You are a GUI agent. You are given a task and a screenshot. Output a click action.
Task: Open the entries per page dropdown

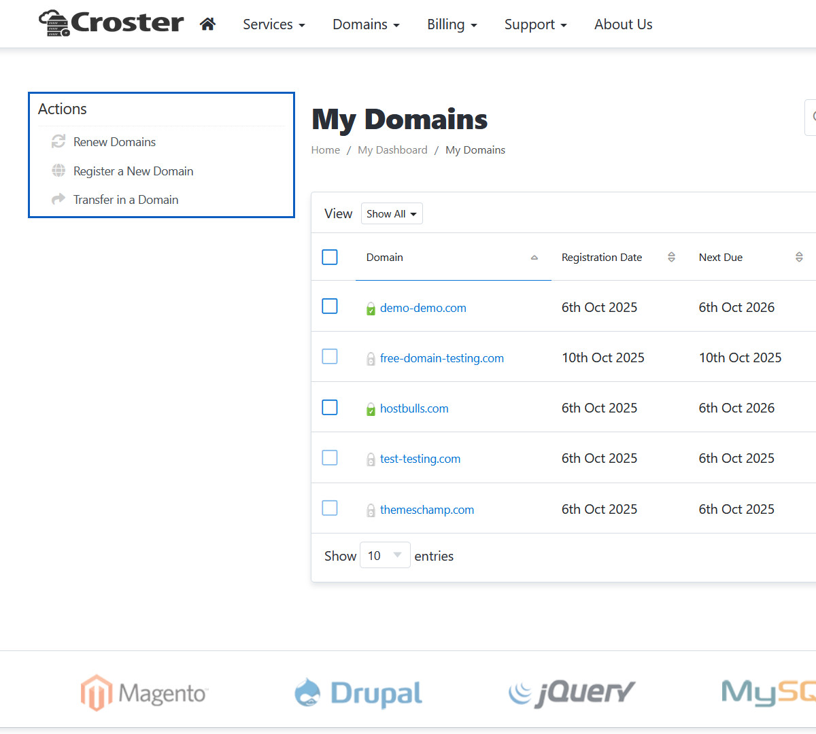(385, 555)
